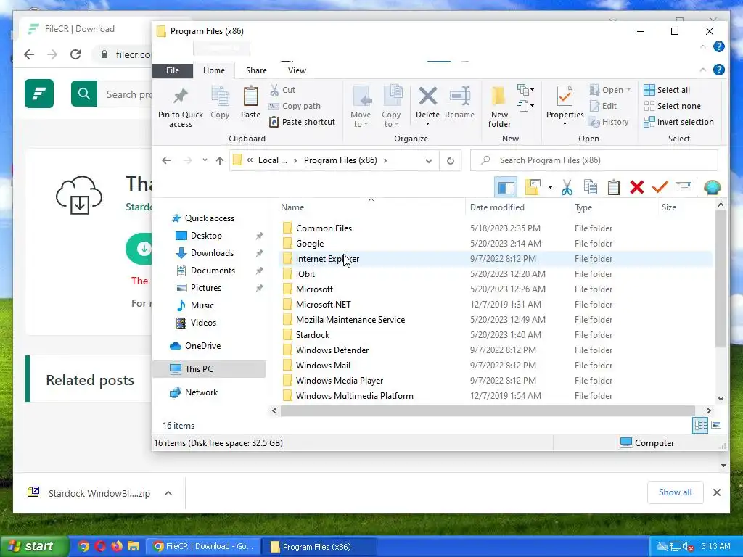The height and width of the screenshot is (557, 743).
Task: Click the scissors cut toolbar icon
Action: 567,188
